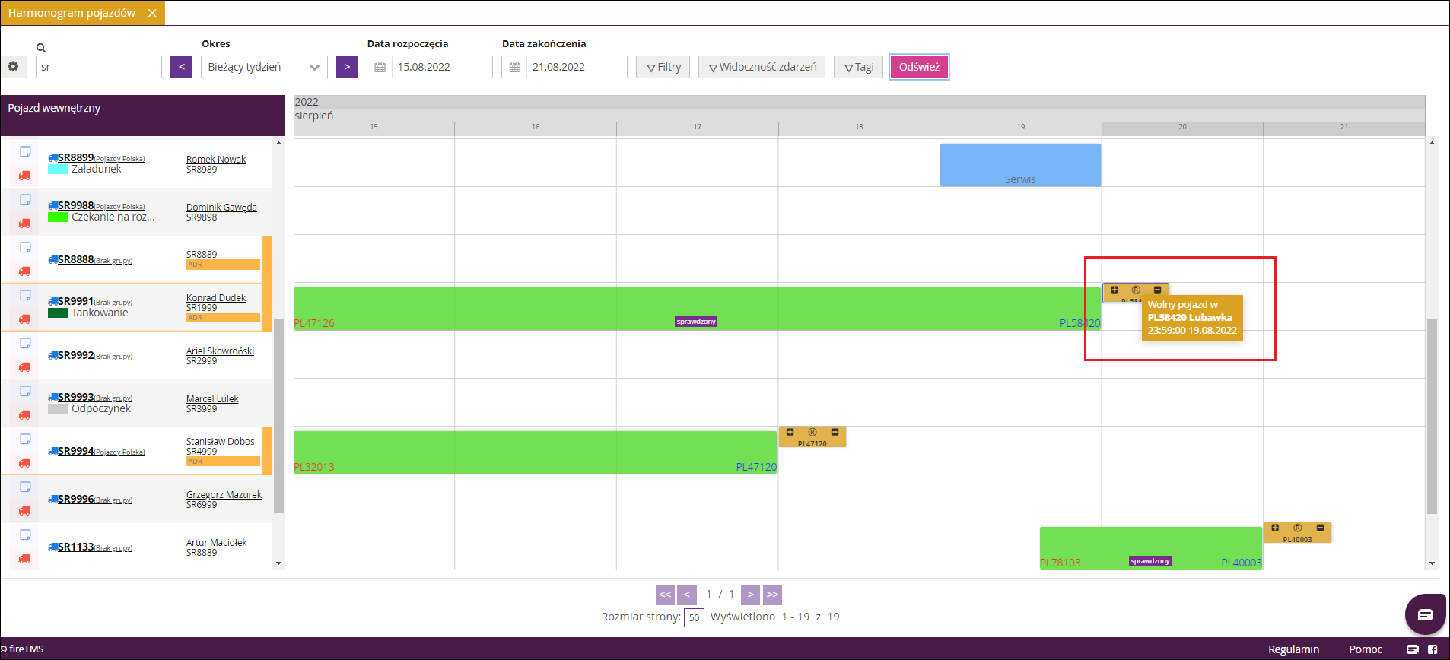Screen dimensions: 1450x660
Task: Click the red truck icon for SR9988
Action: tap(25, 224)
